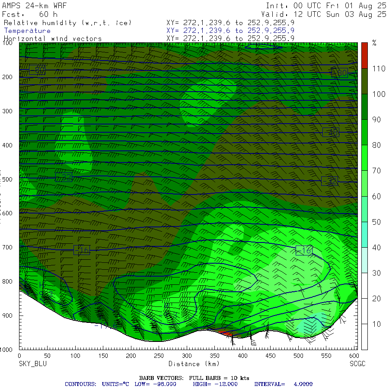Screen dimensions: 389x389
Task: Pick the light green 60–70 percent color segment
Action: pyautogui.click(x=364, y=183)
